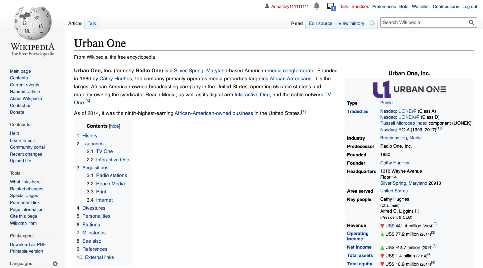Log out of Wikipedia
The width and height of the screenshot is (483, 268).
(x=470, y=6)
